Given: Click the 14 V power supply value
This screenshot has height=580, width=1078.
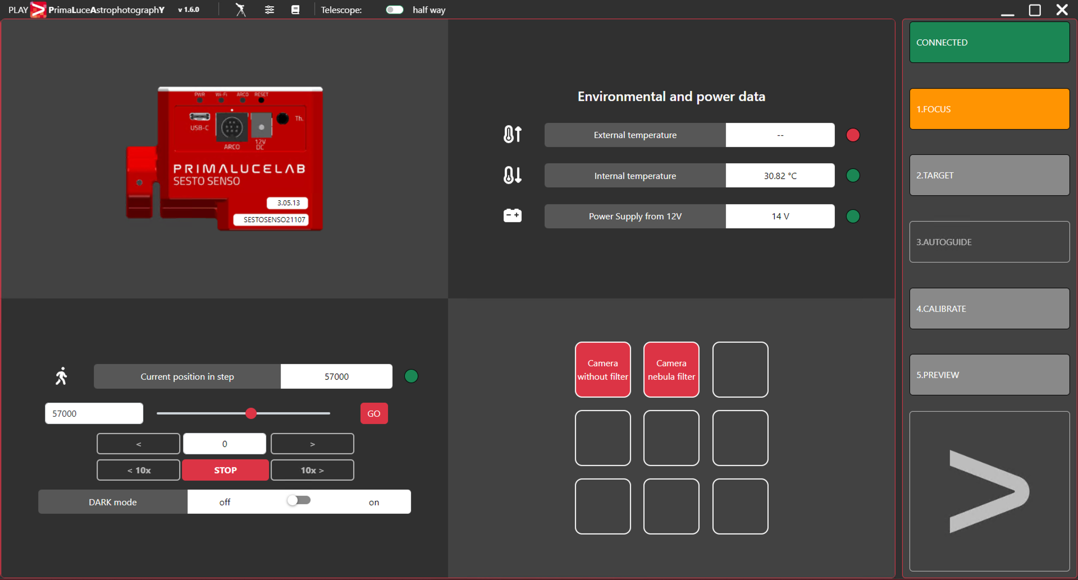Looking at the screenshot, I should [x=780, y=216].
